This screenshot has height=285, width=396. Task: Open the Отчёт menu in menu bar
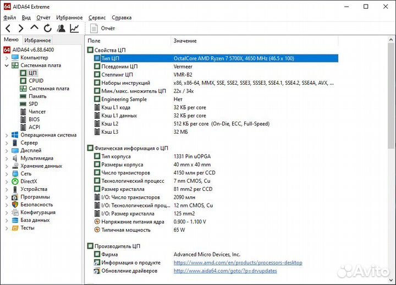[x=43, y=18]
